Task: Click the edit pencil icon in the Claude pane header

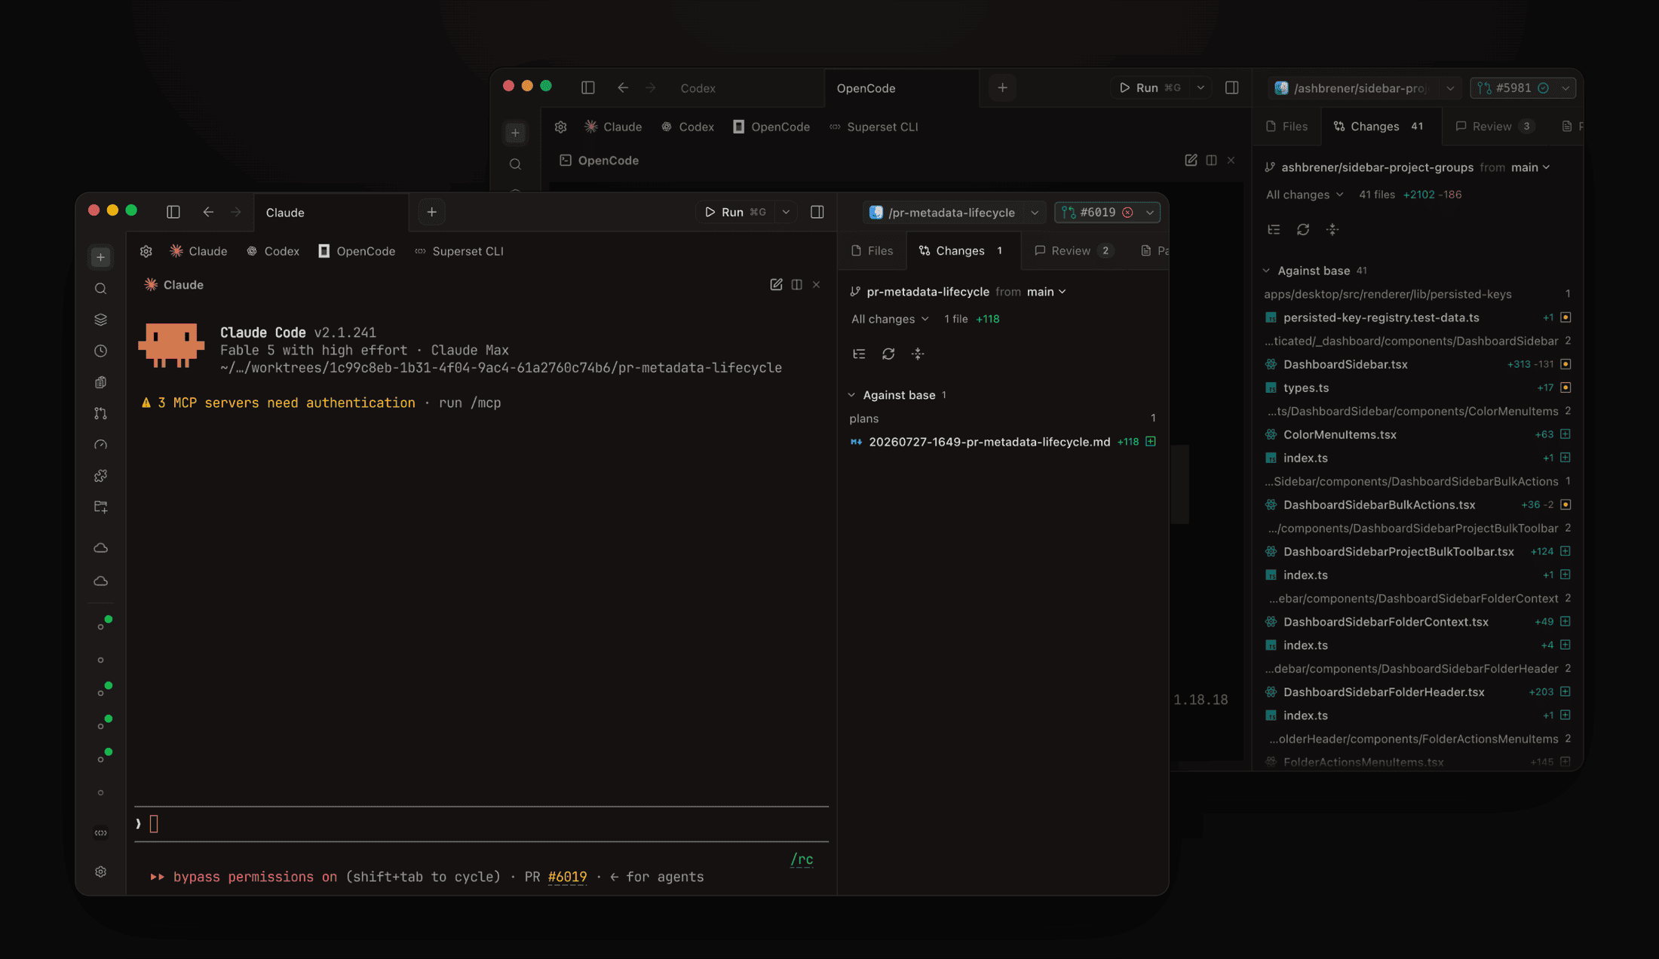Action: point(776,284)
